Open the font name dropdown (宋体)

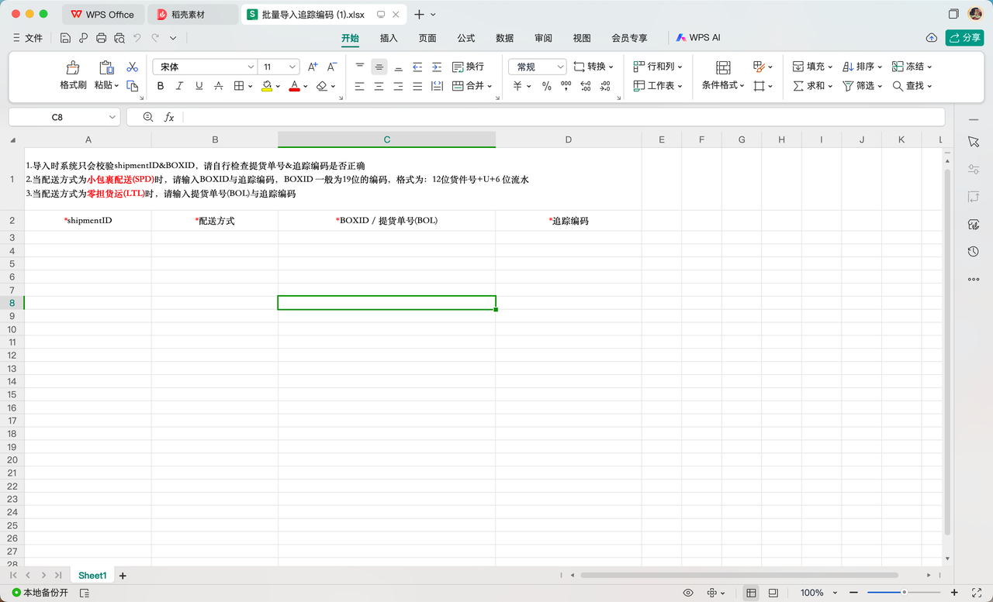[206, 67]
